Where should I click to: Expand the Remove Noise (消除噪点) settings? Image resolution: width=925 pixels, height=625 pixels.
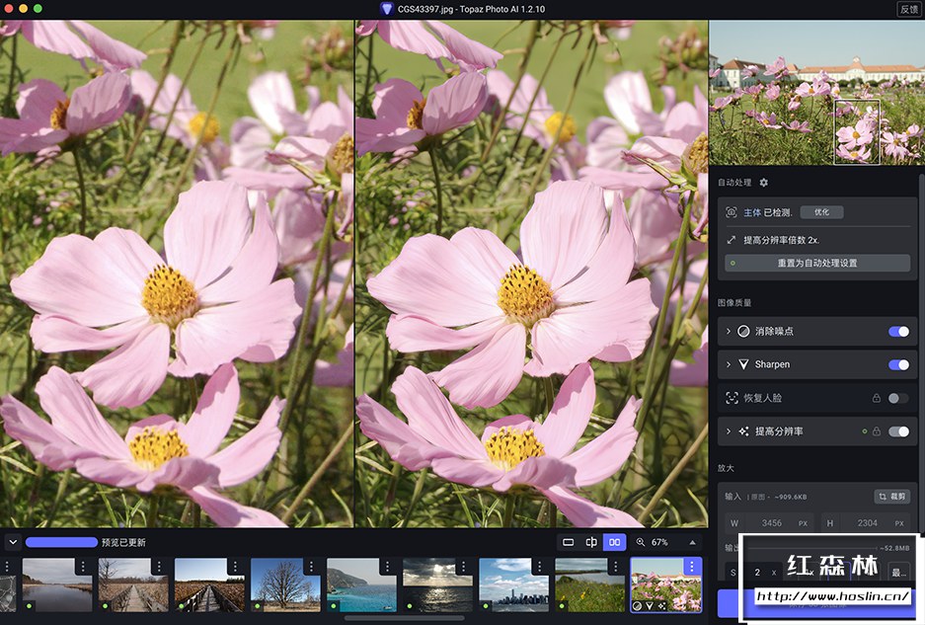729,332
